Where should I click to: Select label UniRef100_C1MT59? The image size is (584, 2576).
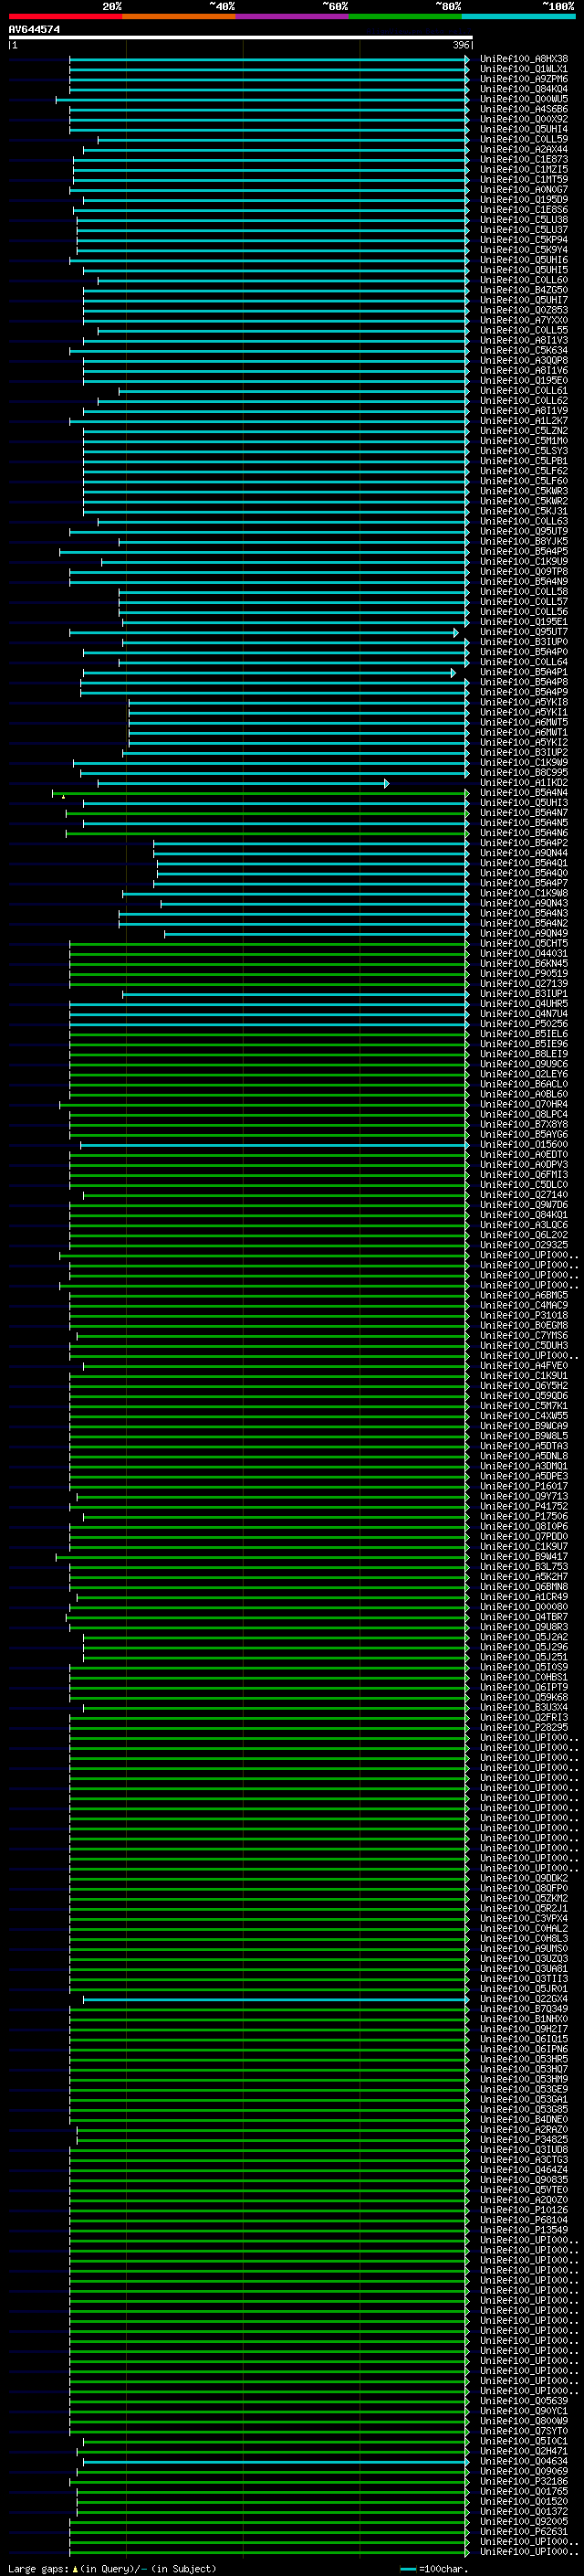[524, 180]
